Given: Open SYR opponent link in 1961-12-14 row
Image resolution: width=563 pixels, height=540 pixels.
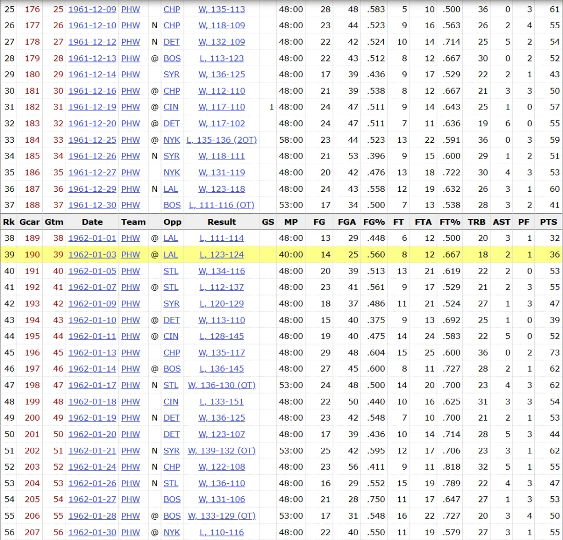Looking at the screenshot, I should 172,75.
